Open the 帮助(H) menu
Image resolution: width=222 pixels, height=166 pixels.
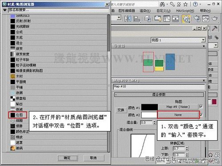click(206, 11)
